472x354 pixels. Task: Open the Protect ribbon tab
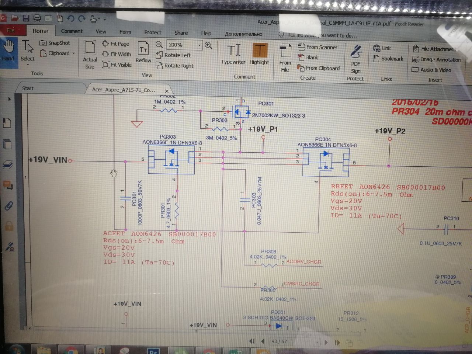pos(153,32)
